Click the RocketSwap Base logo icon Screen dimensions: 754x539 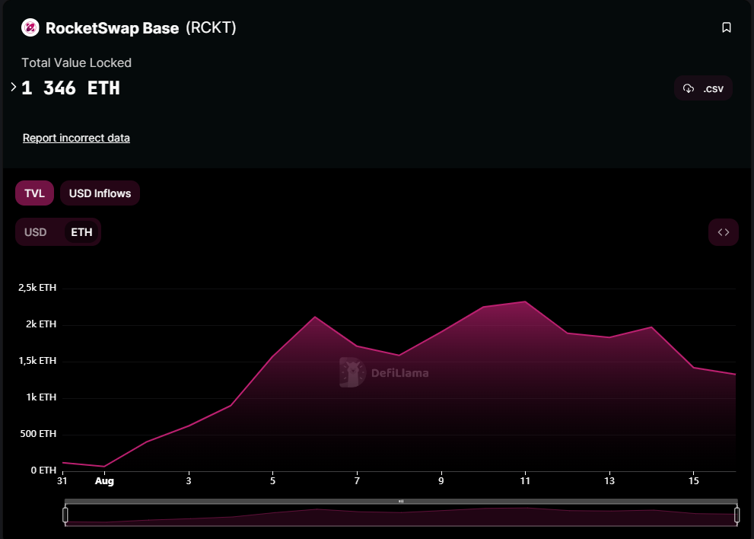click(x=30, y=28)
